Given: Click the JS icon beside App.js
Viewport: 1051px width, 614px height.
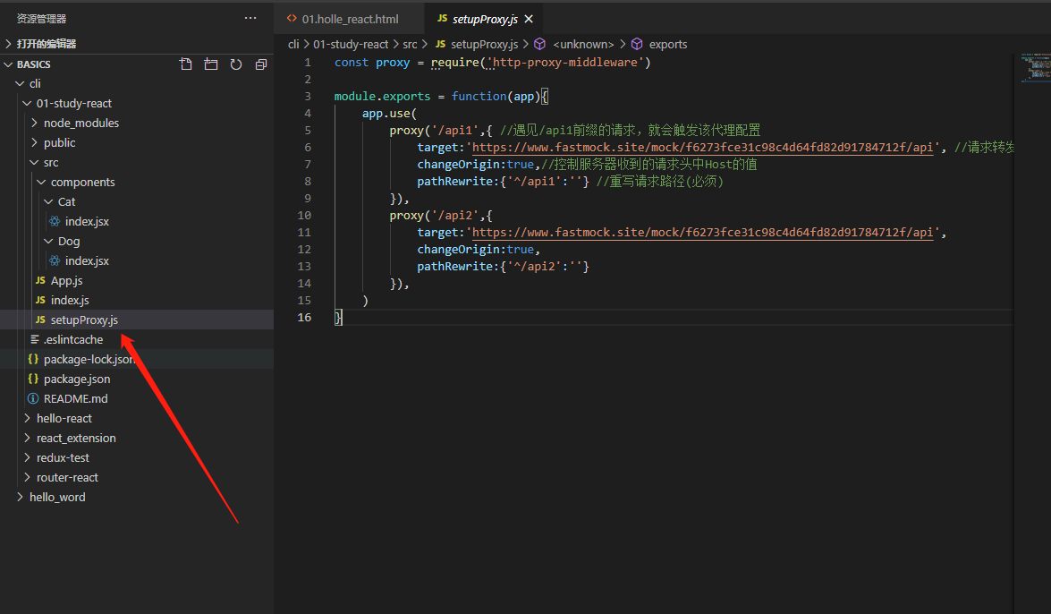Looking at the screenshot, I should (40, 280).
